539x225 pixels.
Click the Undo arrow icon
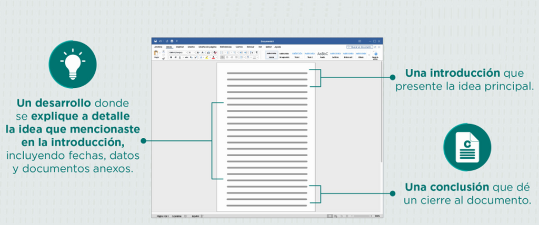point(160,40)
